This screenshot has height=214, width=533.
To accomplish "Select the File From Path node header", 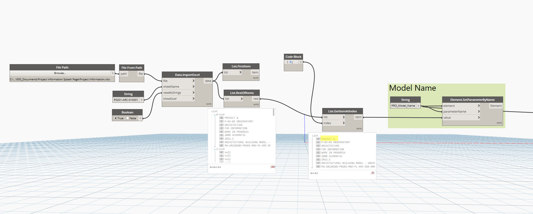I will pos(132,68).
